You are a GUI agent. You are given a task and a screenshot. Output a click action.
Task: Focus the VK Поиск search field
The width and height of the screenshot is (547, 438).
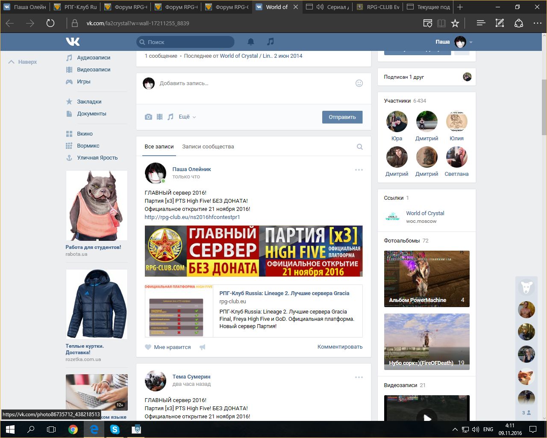pos(185,42)
